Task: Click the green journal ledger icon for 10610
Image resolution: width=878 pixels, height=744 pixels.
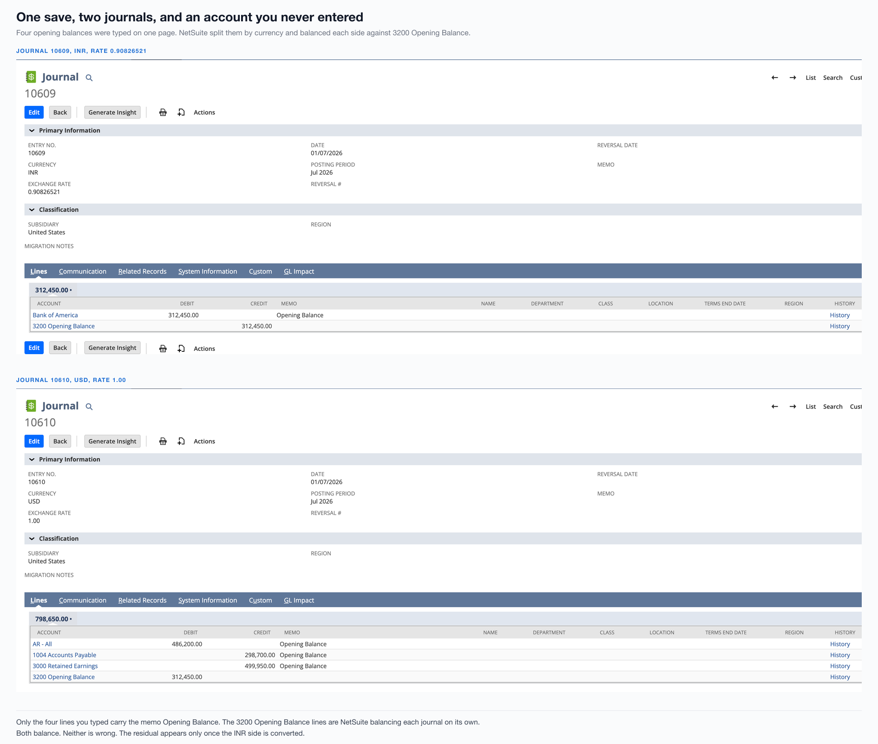Action: click(x=31, y=406)
